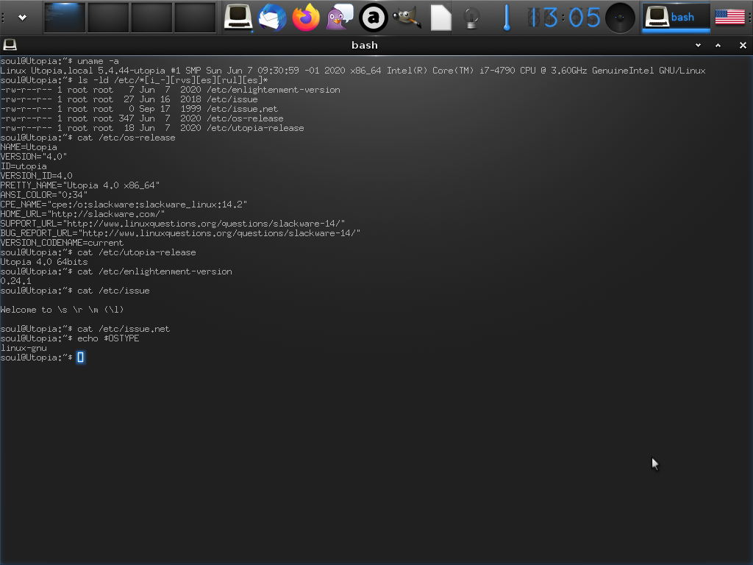Click the 13:05 digital clock gadget
The height and width of the screenshot is (565, 753).
point(564,18)
